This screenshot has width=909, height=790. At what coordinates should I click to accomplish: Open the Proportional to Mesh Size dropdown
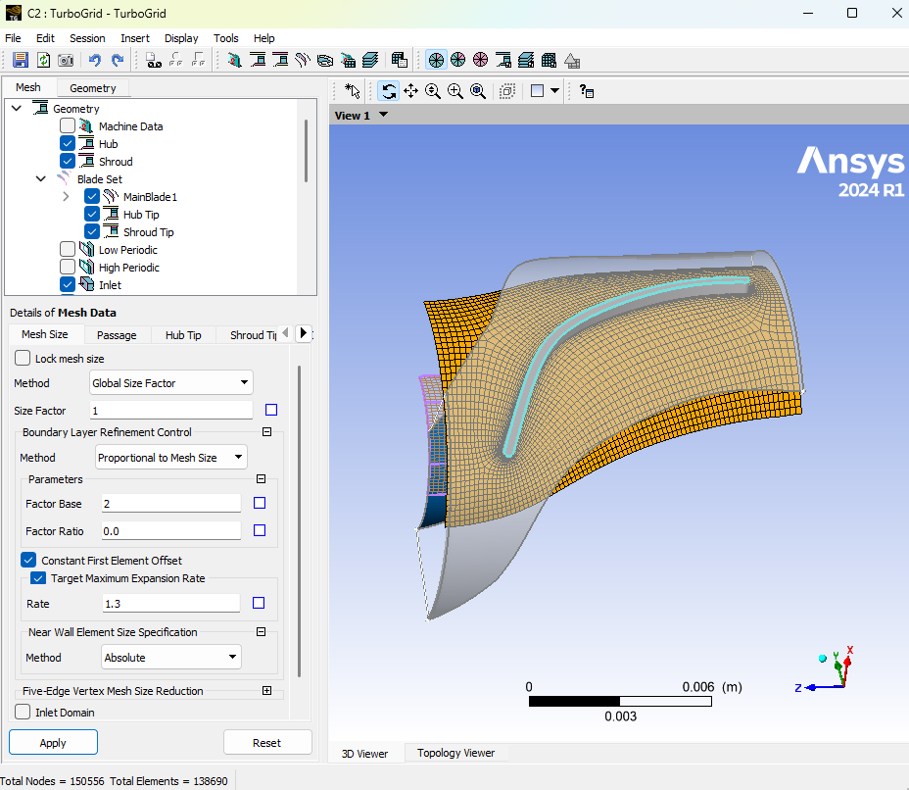[171, 457]
